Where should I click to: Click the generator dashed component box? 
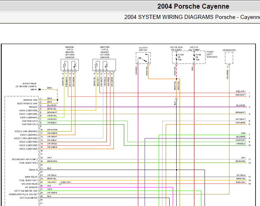point(229,58)
